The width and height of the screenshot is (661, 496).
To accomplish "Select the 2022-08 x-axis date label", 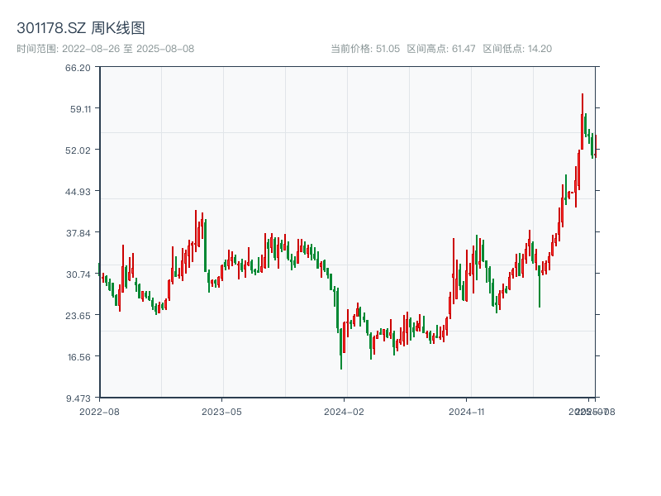I will [99, 411].
